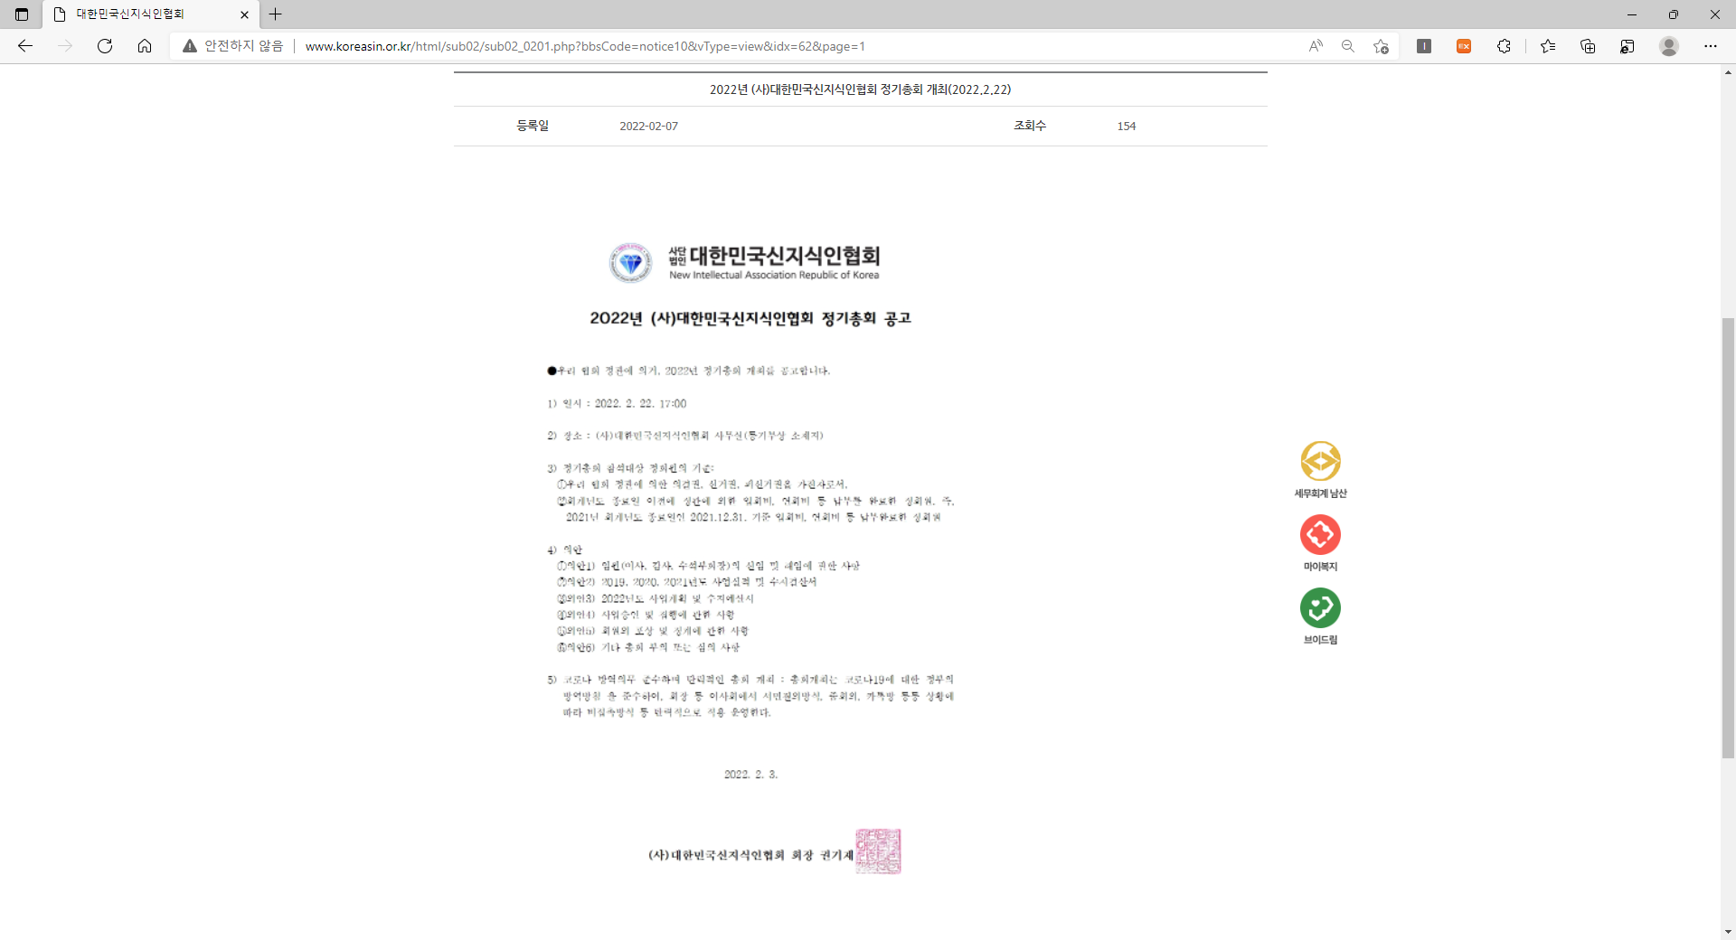Viewport: 1736px width, 940px height.
Task: Click the red official seal stamp
Action: click(x=878, y=851)
